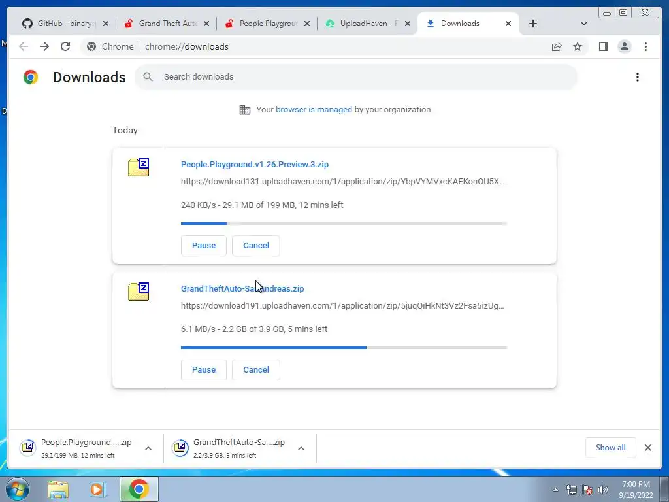
Task: Close the Grand Theft Auto tab
Action: point(206,24)
